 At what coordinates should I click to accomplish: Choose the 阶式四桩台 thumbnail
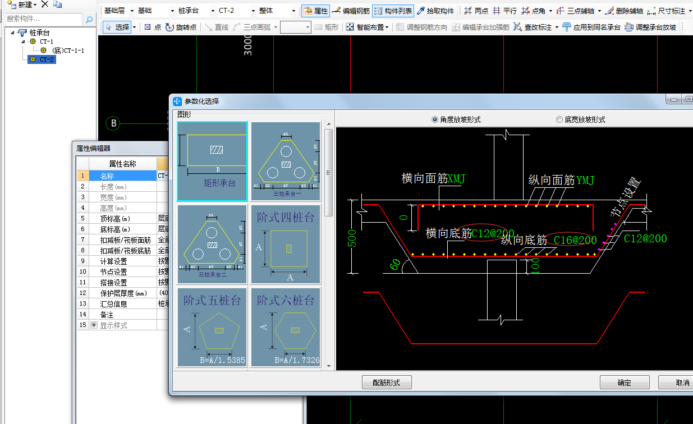point(285,244)
